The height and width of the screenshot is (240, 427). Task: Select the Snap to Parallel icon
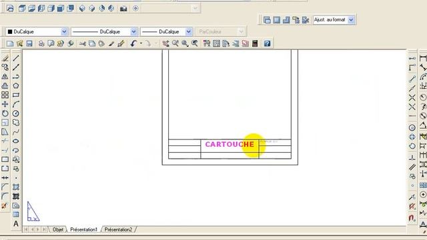[412, 167]
